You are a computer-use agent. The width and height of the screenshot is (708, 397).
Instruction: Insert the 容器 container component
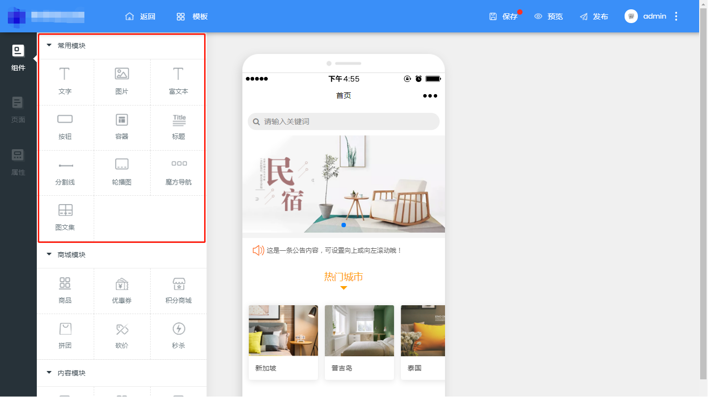(122, 127)
